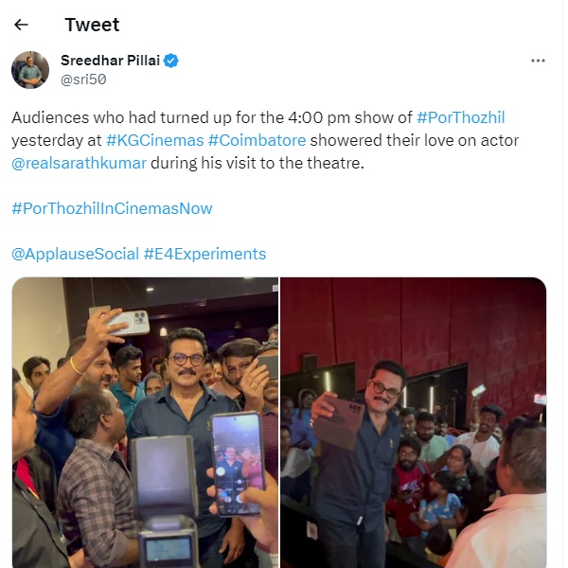
Task: Open the right selfie photo by the red wall
Action: pos(414,422)
